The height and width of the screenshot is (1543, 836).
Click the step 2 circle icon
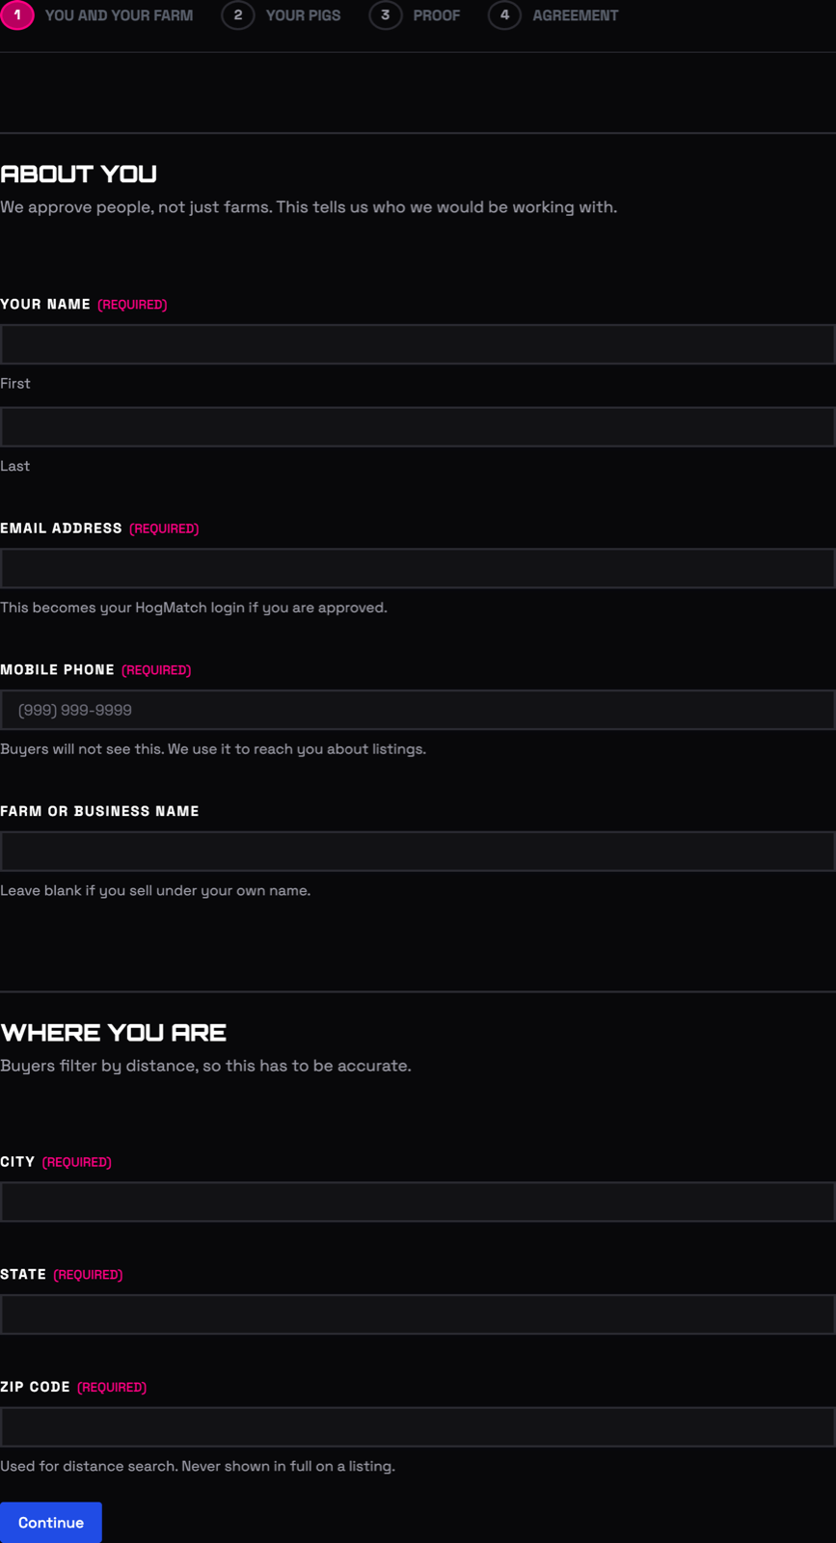(238, 15)
